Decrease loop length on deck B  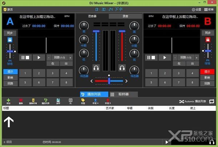coord(175,58)
